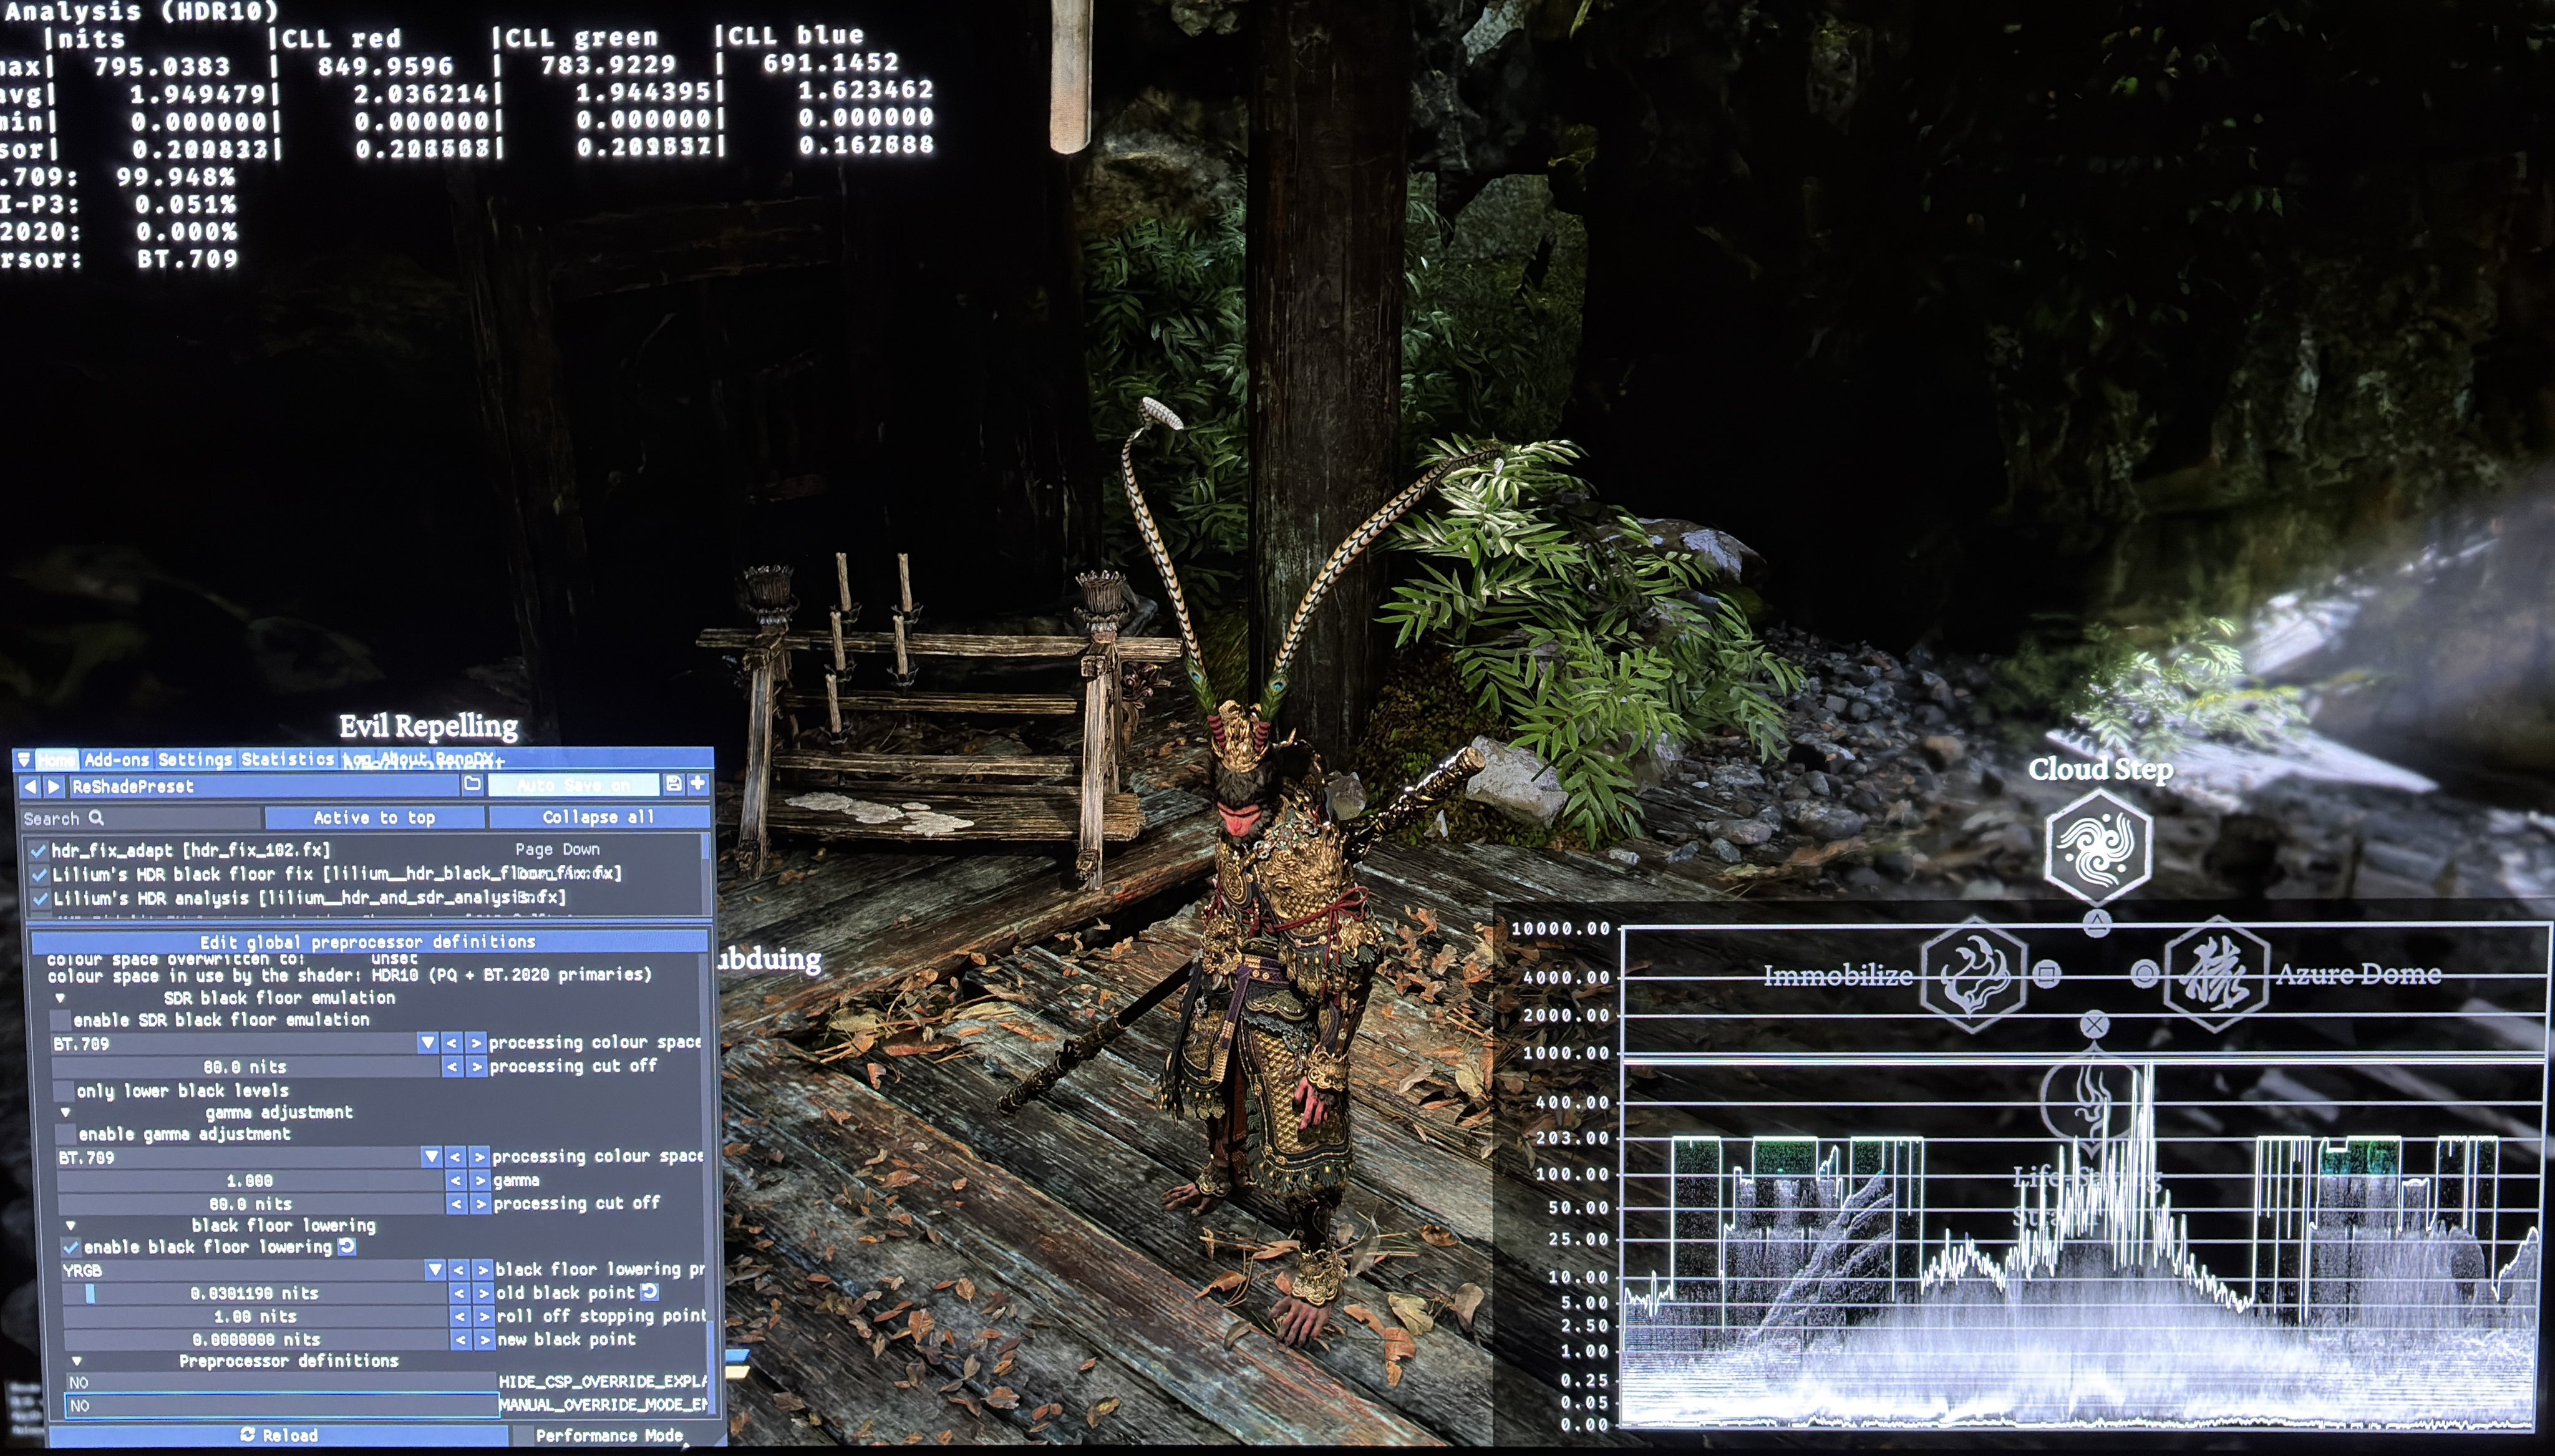This screenshot has width=2555, height=1456.
Task: Click the MANUAL_OVERRIDE_MODE NO value field
Action: 282,1405
